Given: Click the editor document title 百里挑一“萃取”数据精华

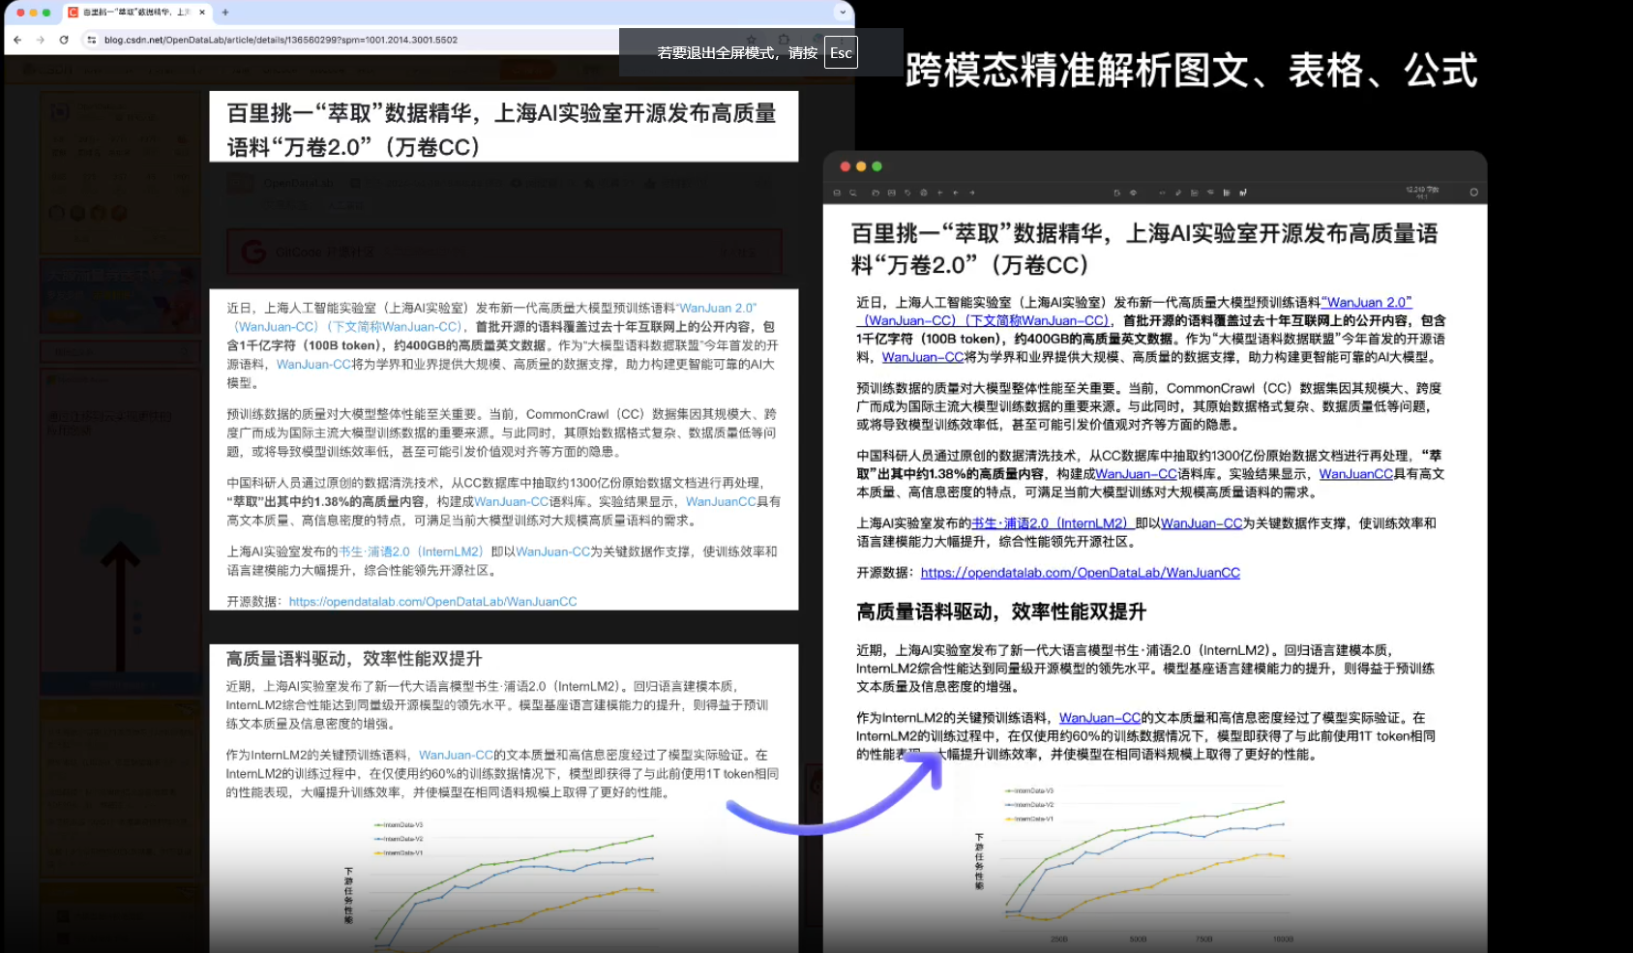Looking at the screenshot, I should 1144,249.
